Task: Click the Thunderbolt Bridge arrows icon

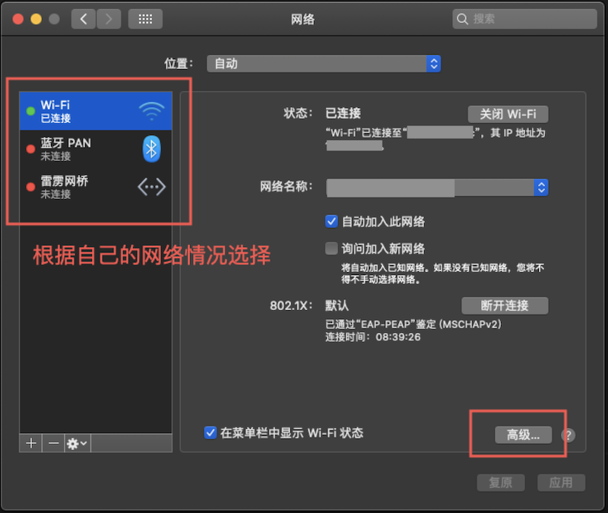Action: coord(151,187)
